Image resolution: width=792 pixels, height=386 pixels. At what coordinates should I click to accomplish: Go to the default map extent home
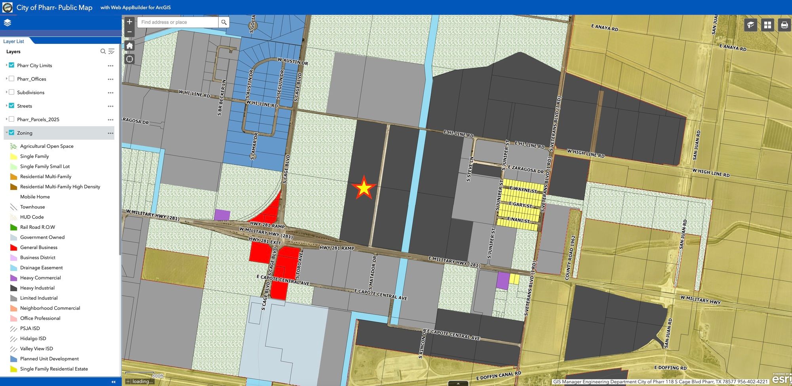tap(129, 46)
